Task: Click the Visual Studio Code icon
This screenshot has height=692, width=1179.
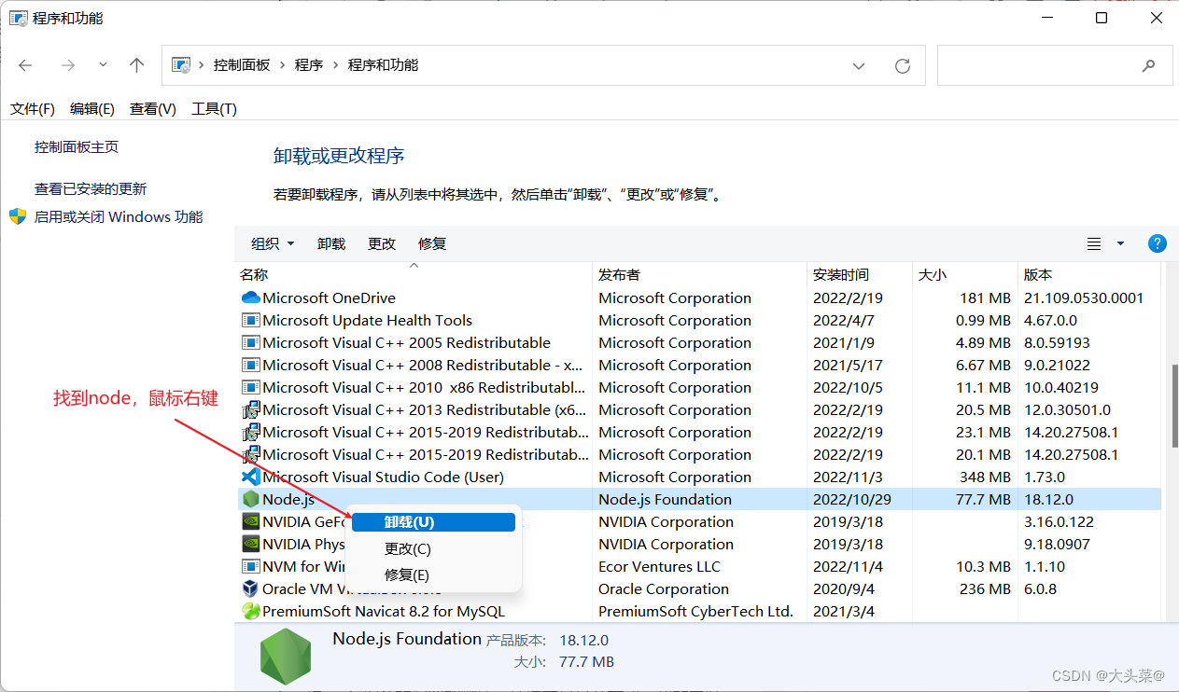Action: (250, 477)
